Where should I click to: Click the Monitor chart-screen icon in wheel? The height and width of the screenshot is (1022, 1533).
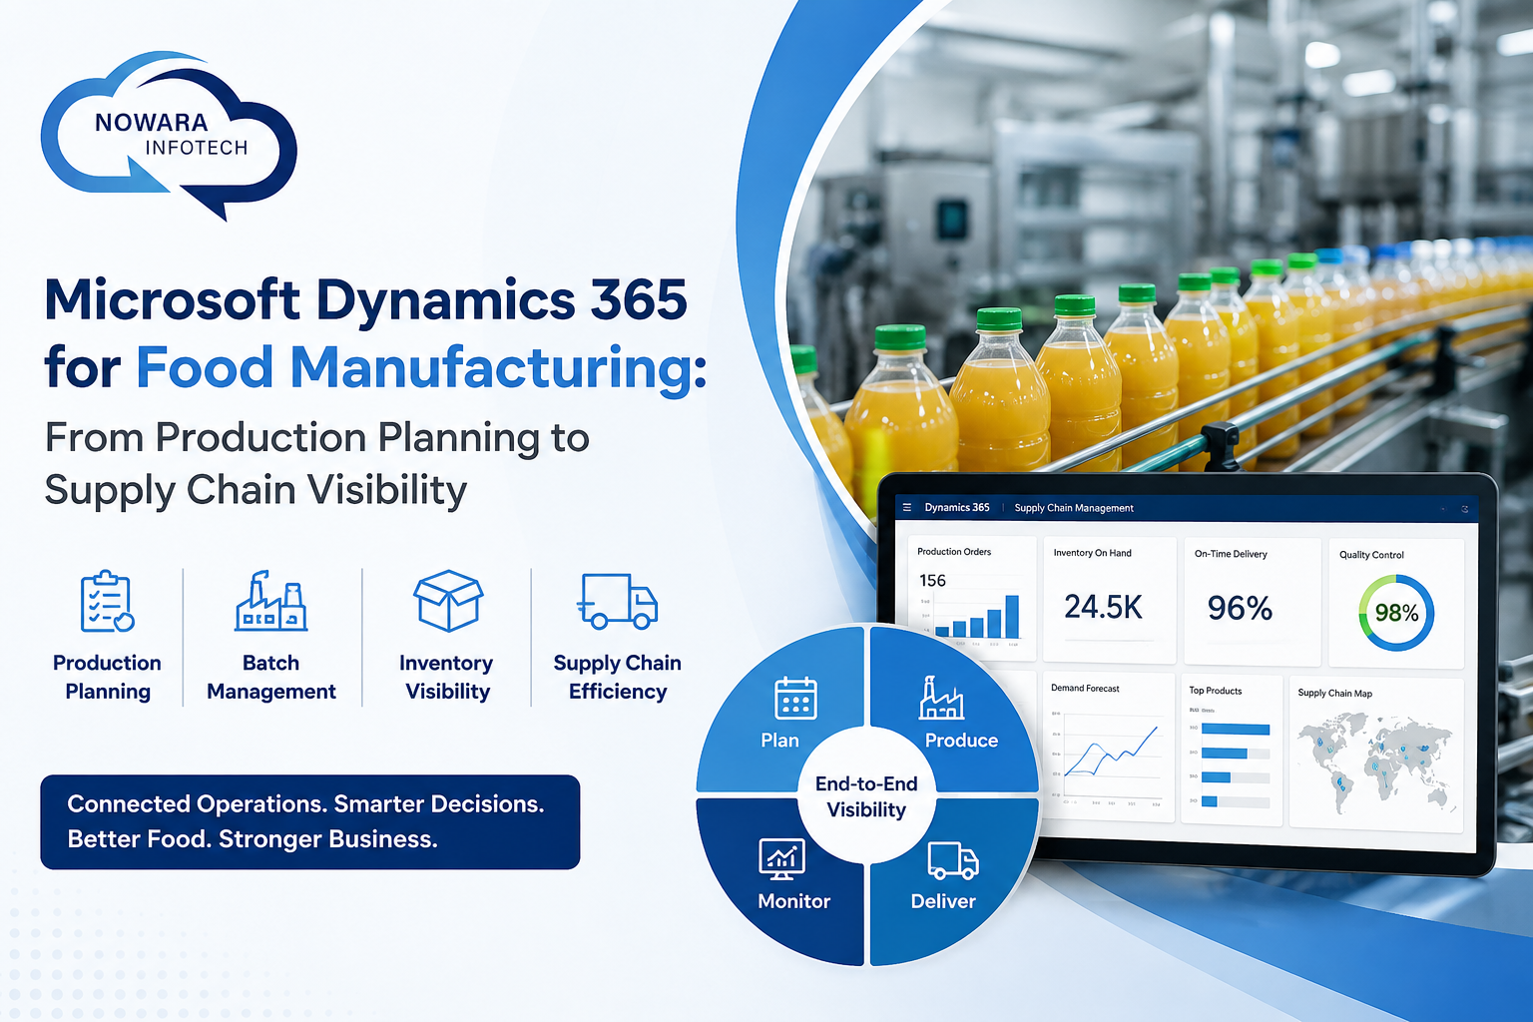pyautogui.click(x=781, y=858)
